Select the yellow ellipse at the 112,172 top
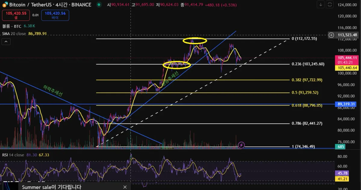361x190 pixels. tap(195, 40)
